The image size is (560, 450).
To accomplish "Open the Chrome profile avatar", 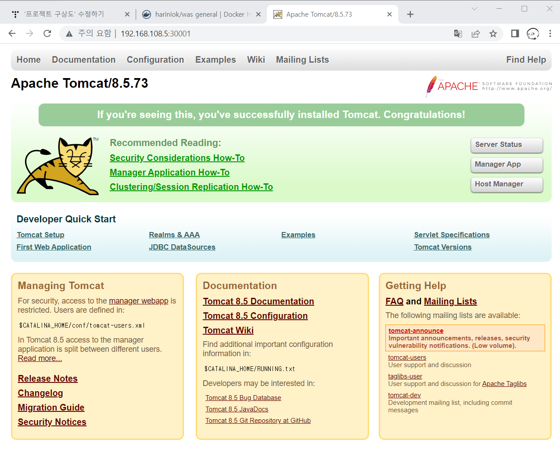I will pyautogui.click(x=533, y=34).
